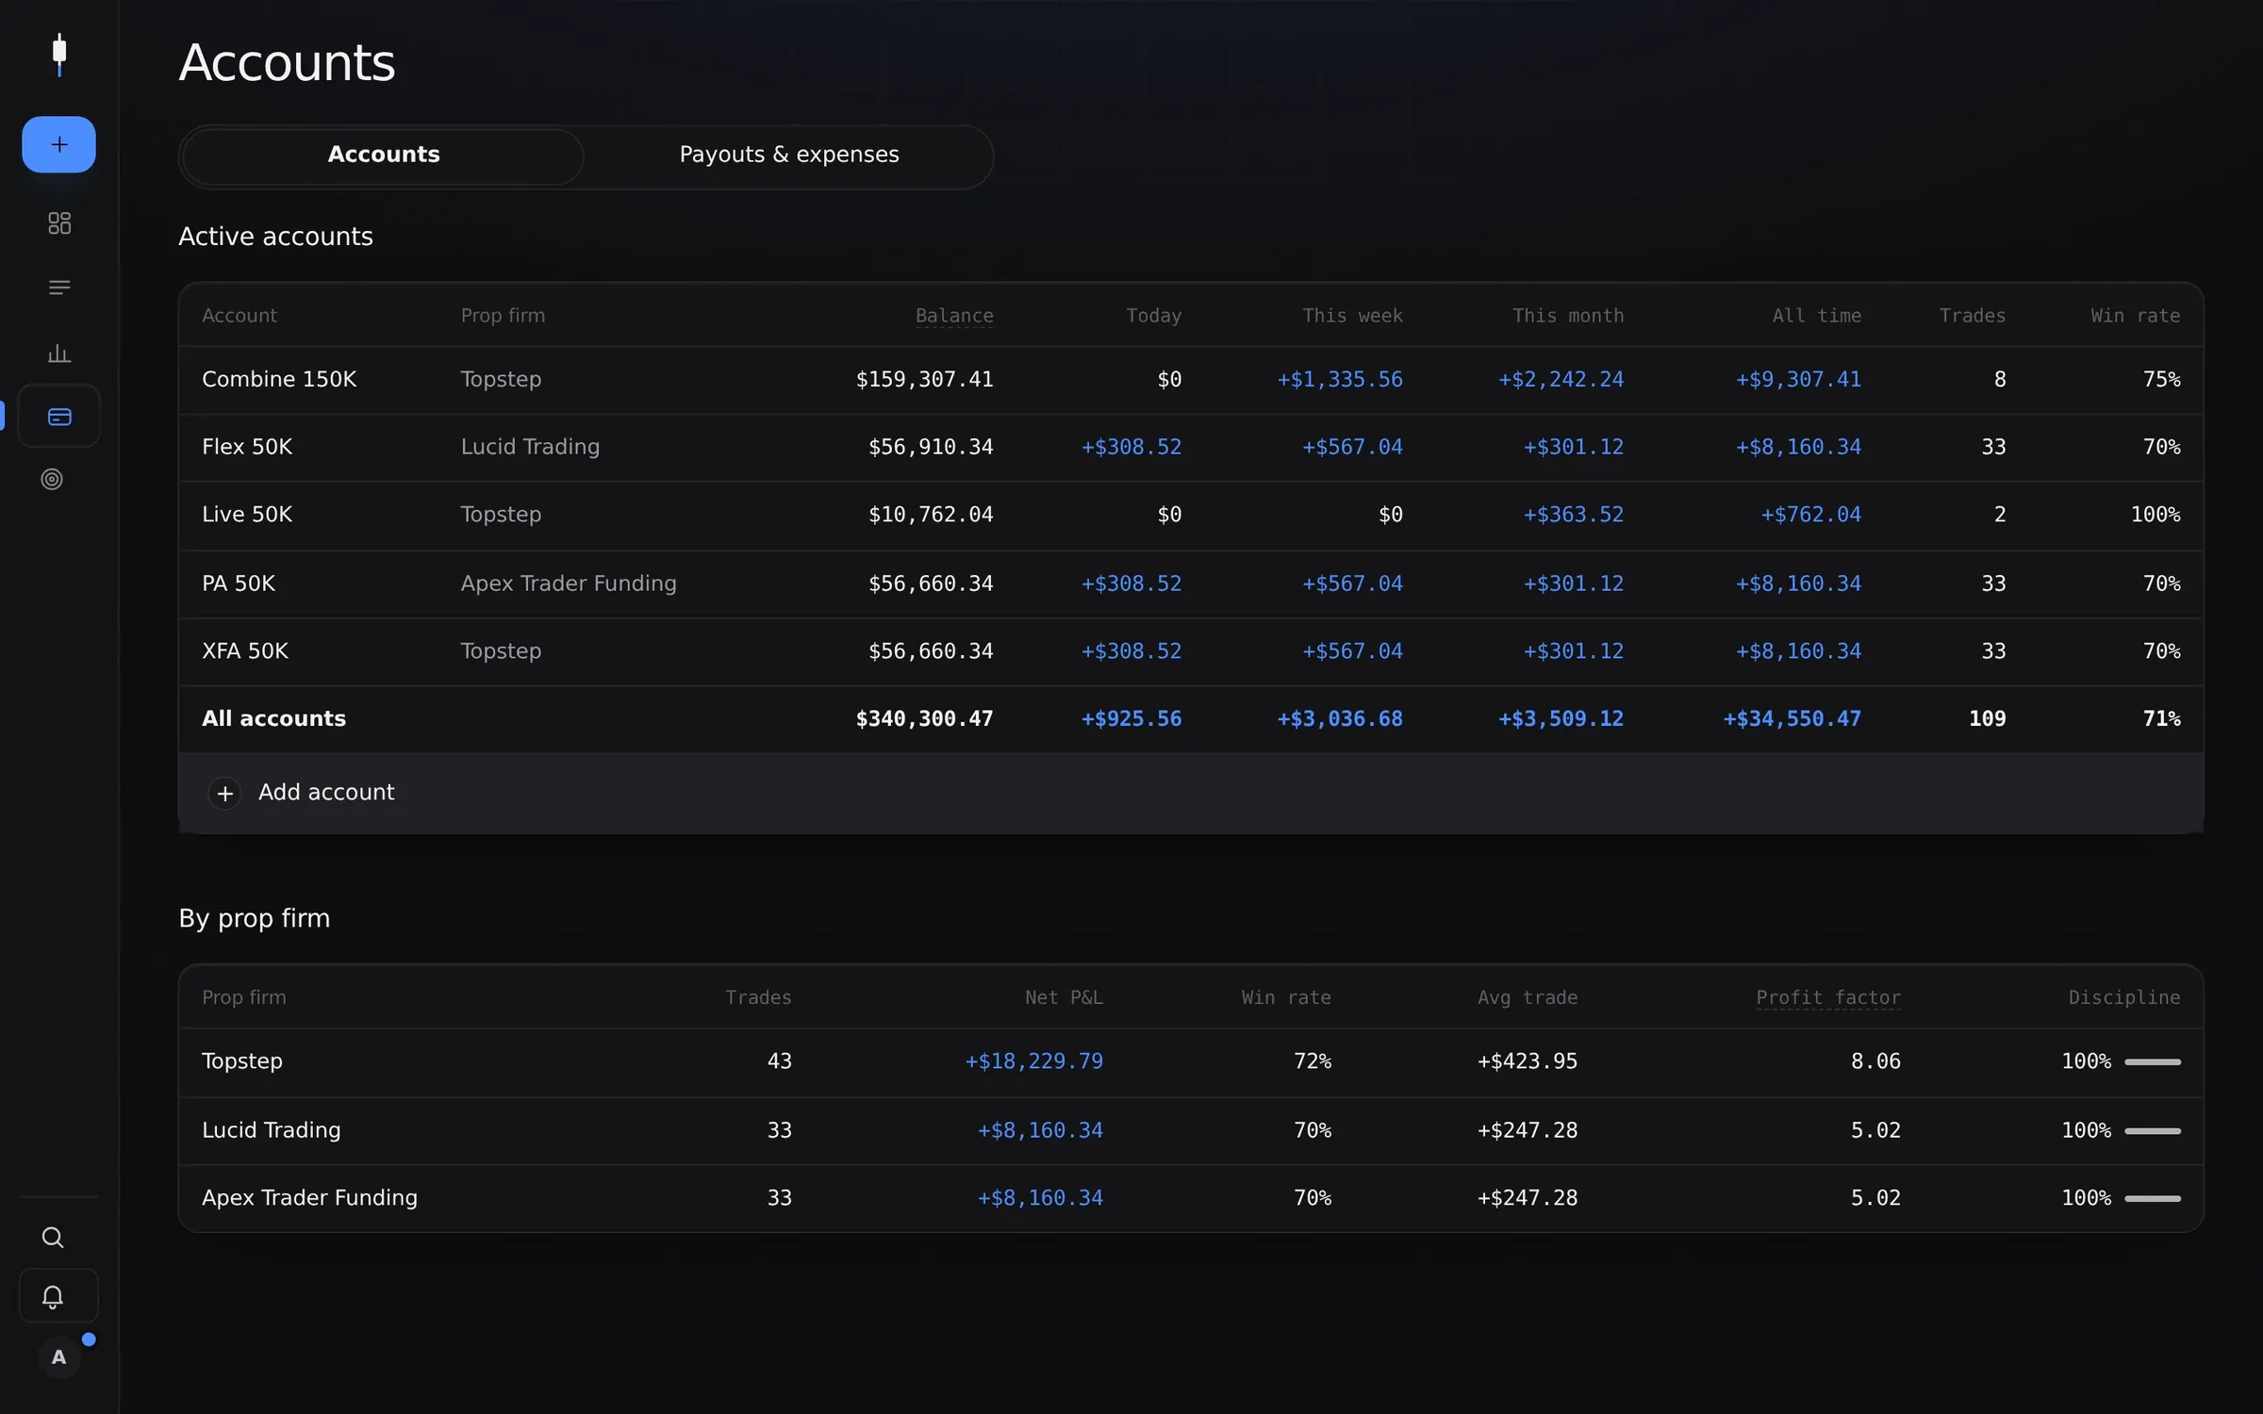The image size is (2263, 1414).
Task: Open the user avatar labeled A
Action: click(x=59, y=1357)
